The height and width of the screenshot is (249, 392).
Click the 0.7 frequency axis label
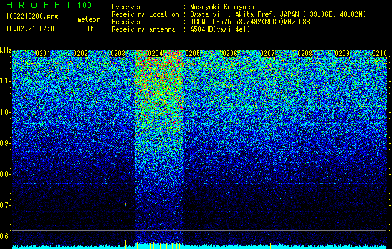tap(4, 205)
